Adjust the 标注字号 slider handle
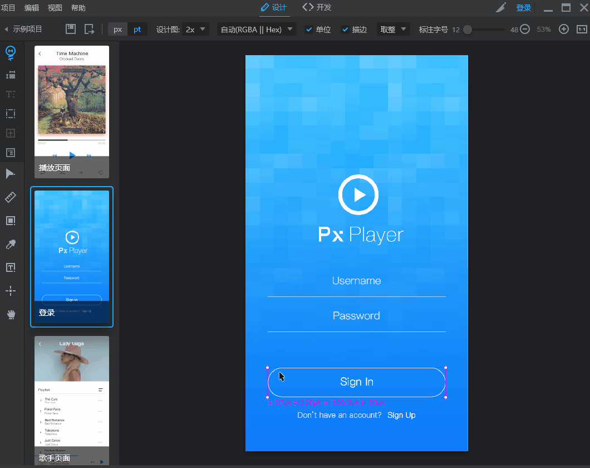The image size is (590, 468). tap(468, 30)
